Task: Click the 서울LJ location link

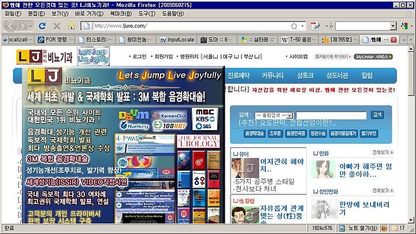Action: (210, 57)
